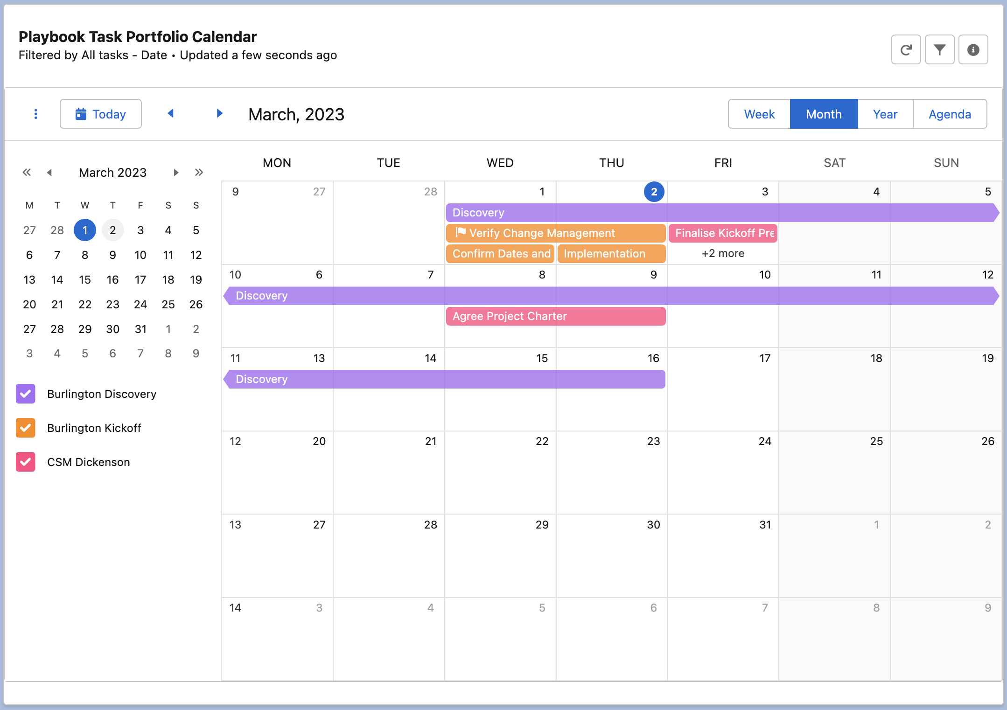The height and width of the screenshot is (710, 1007).
Task: Disable the CSM Dickenson checkbox
Action: coord(26,462)
